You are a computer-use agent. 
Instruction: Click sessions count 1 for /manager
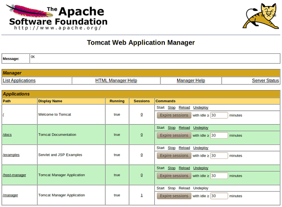click(x=142, y=195)
